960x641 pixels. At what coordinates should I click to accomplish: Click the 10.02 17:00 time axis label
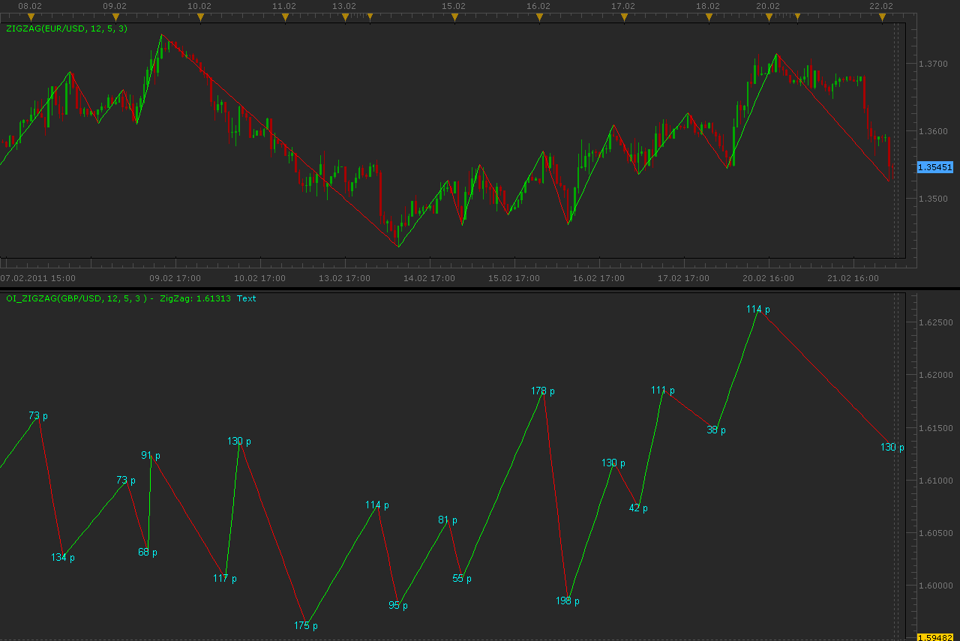point(260,277)
